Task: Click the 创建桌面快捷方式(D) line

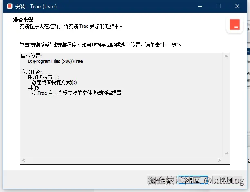Action: coord(54,82)
